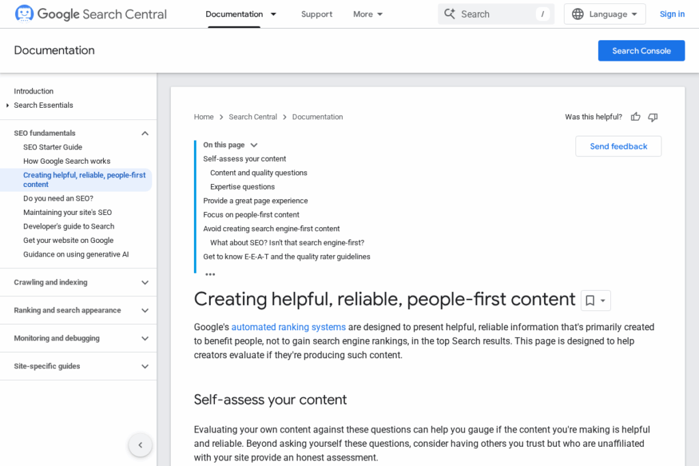The width and height of the screenshot is (699, 466).
Task: Expand the Crawling and indexing section
Action: (145, 282)
